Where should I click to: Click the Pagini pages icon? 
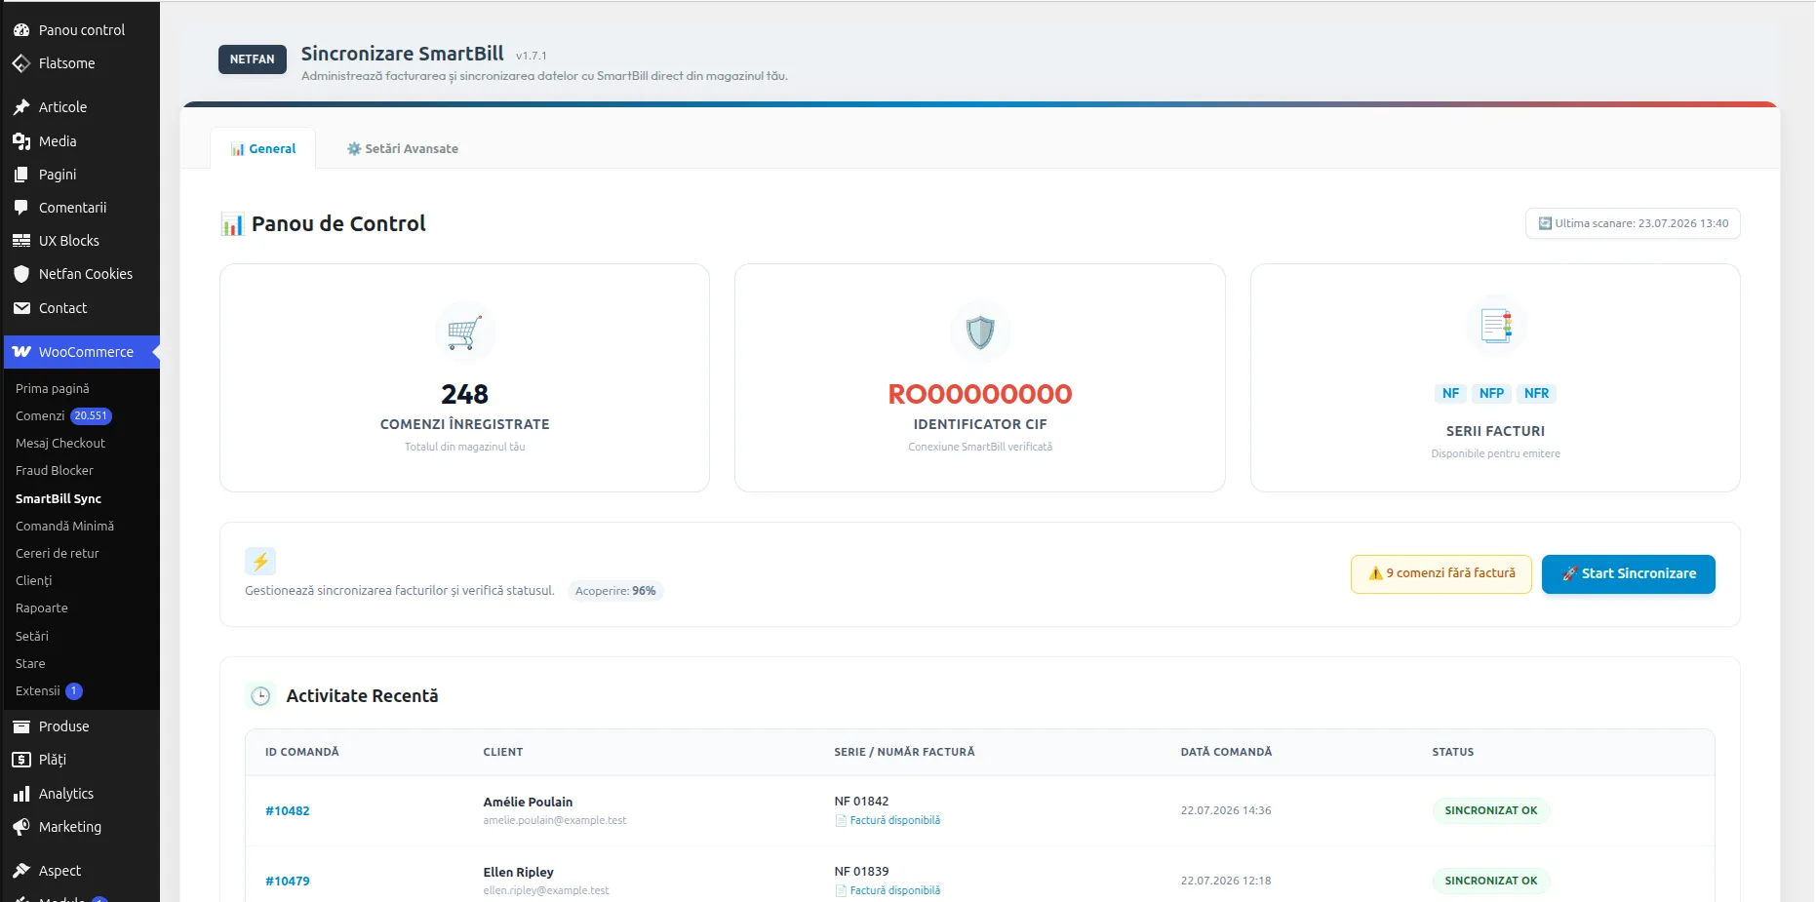pyautogui.click(x=21, y=175)
